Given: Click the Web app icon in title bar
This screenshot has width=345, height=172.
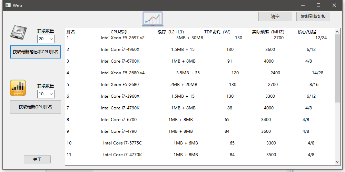Looking at the screenshot, I should (8, 5).
